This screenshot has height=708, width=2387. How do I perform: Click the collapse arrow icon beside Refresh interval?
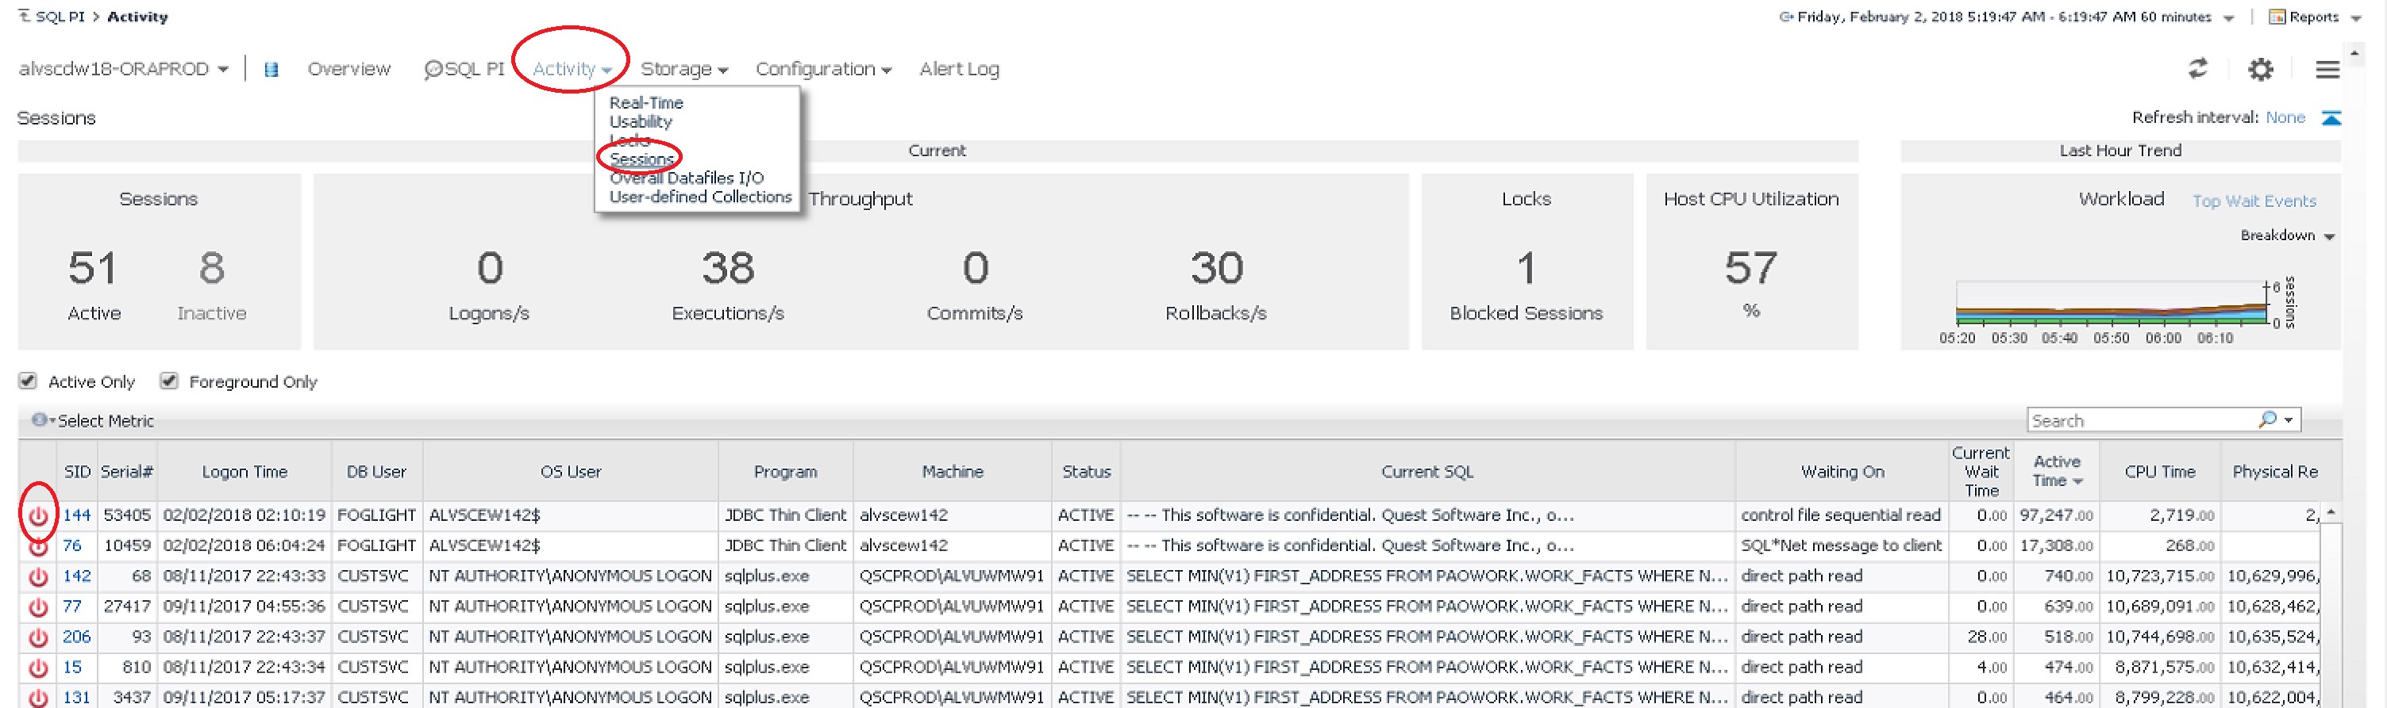[2331, 117]
